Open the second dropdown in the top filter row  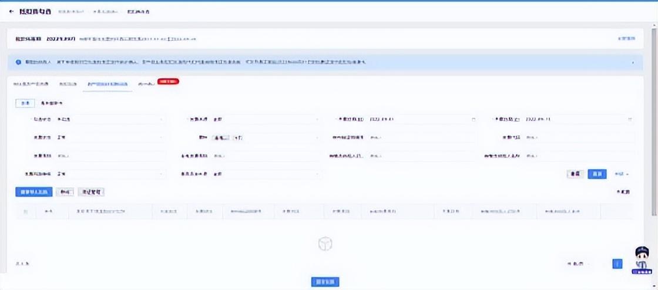[267, 119]
